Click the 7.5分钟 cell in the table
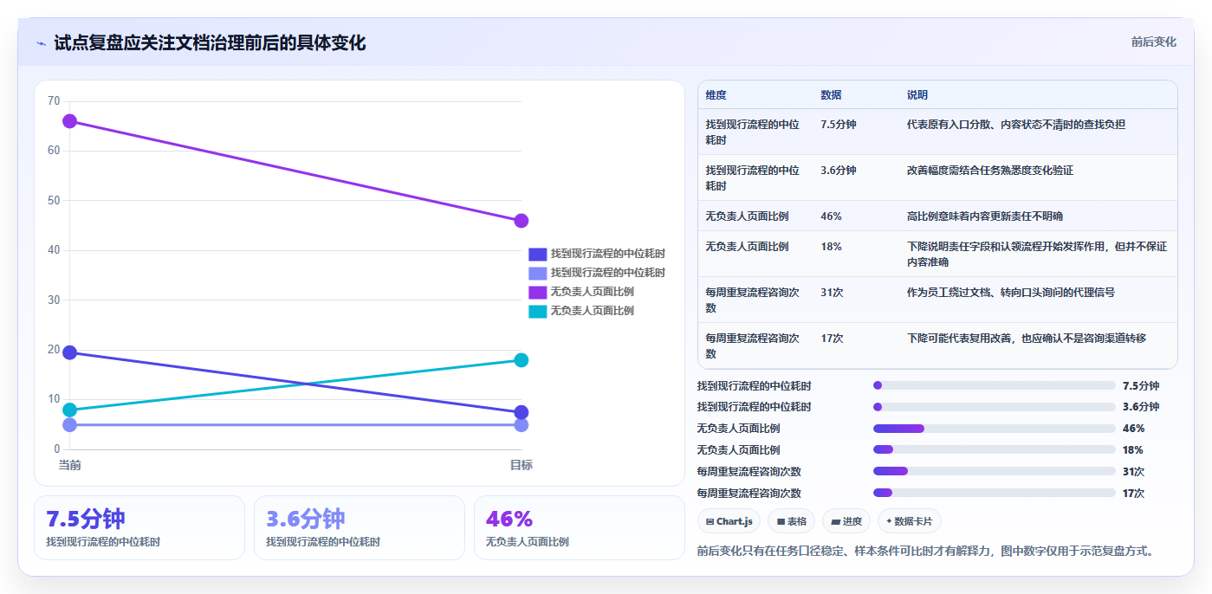 coord(839,125)
